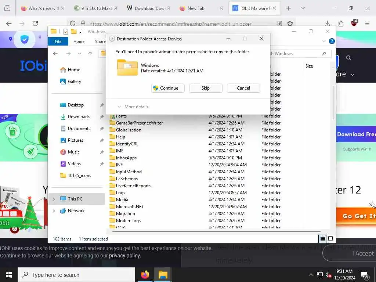
Task: Go up one folder level in Explorer
Action: tap(90, 54)
